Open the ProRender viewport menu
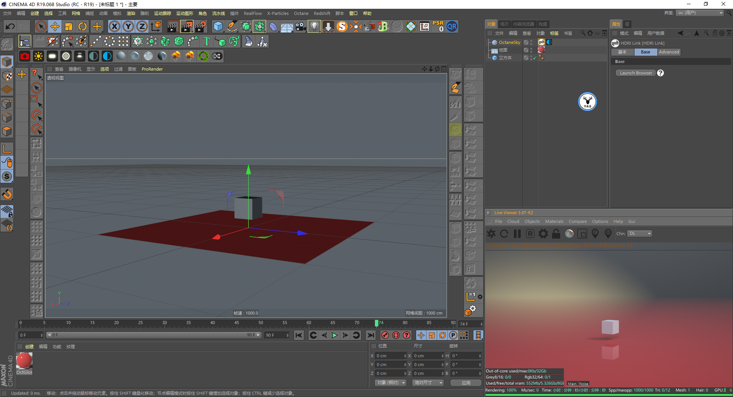 point(152,69)
